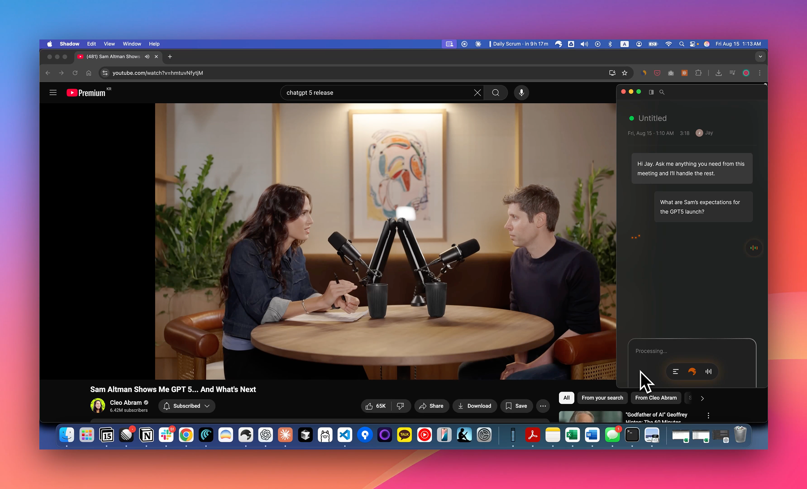807x489 pixels.
Task: Open the screenshot camera extension
Action: (x=671, y=73)
